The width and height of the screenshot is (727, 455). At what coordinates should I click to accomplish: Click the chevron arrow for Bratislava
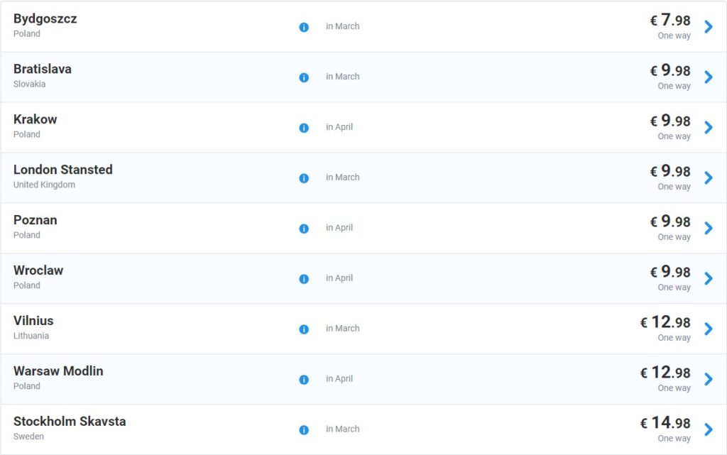pos(708,77)
